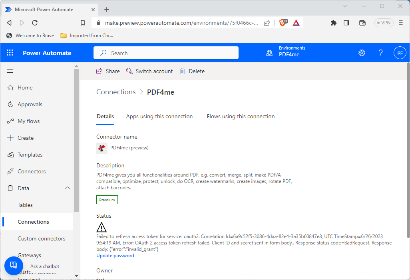The height and width of the screenshot is (280, 410).
Task: Toggle the Brave VPN button
Action: tap(384, 23)
